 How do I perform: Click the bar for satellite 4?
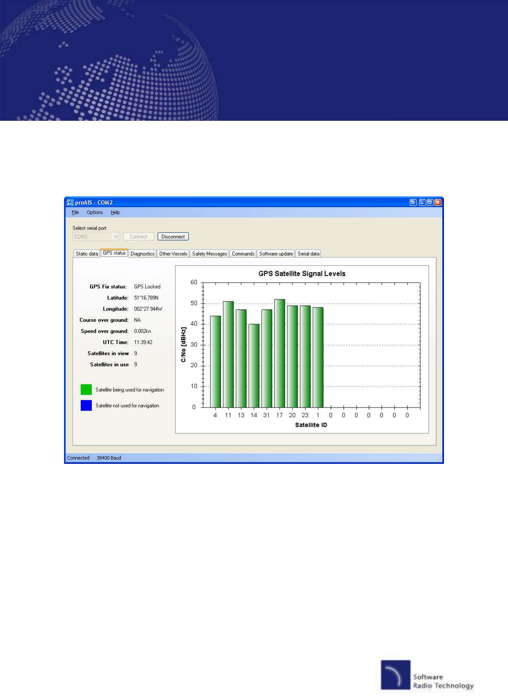(x=216, y=362)
